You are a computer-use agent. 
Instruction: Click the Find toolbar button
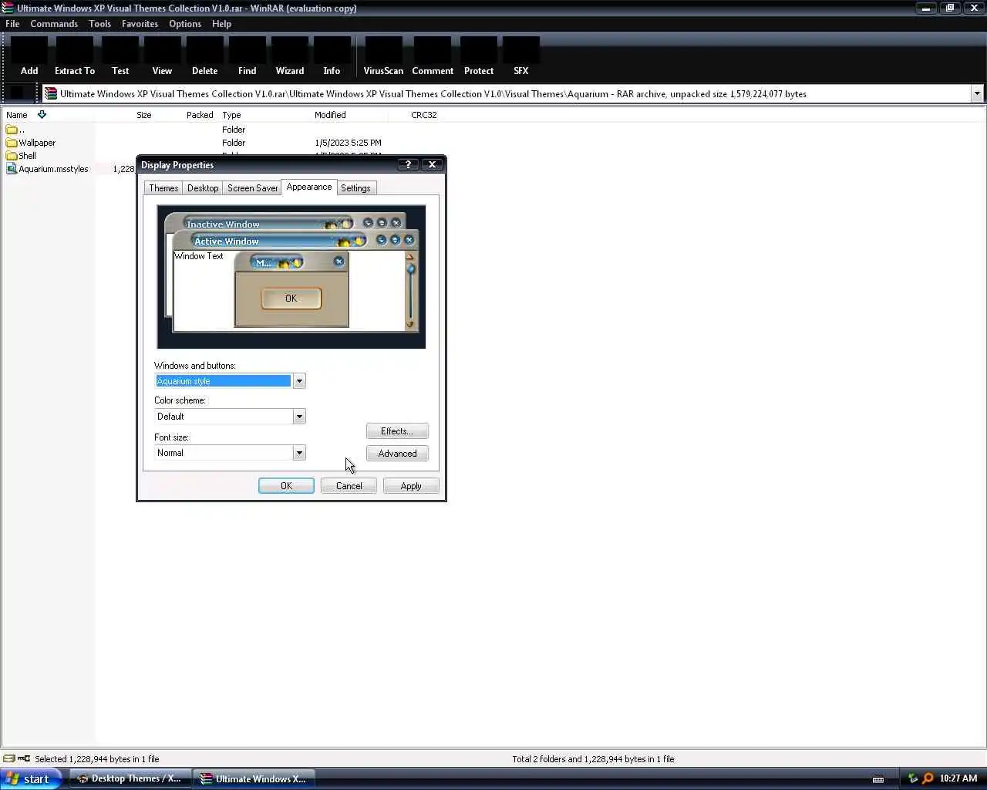pos(247,57)
